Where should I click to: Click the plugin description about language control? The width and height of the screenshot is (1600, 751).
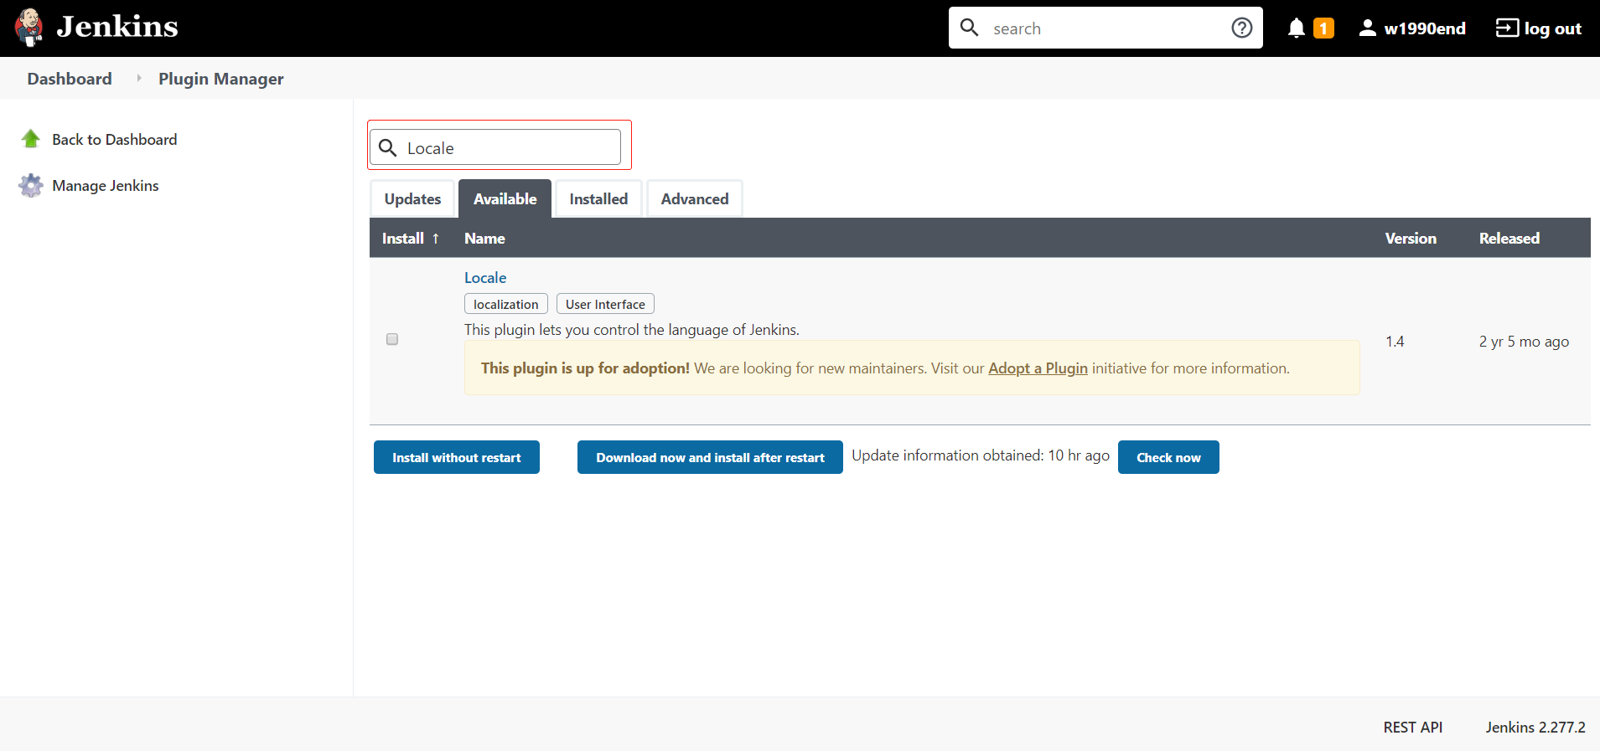pos(632,330)
